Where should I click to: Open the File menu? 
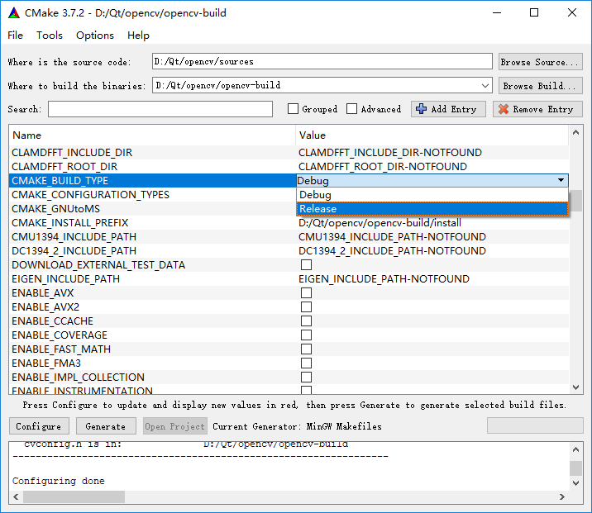[x=16, y=35]
